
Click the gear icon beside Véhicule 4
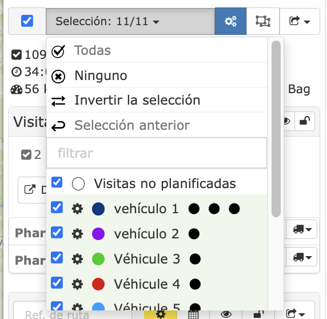click(77, 284)
